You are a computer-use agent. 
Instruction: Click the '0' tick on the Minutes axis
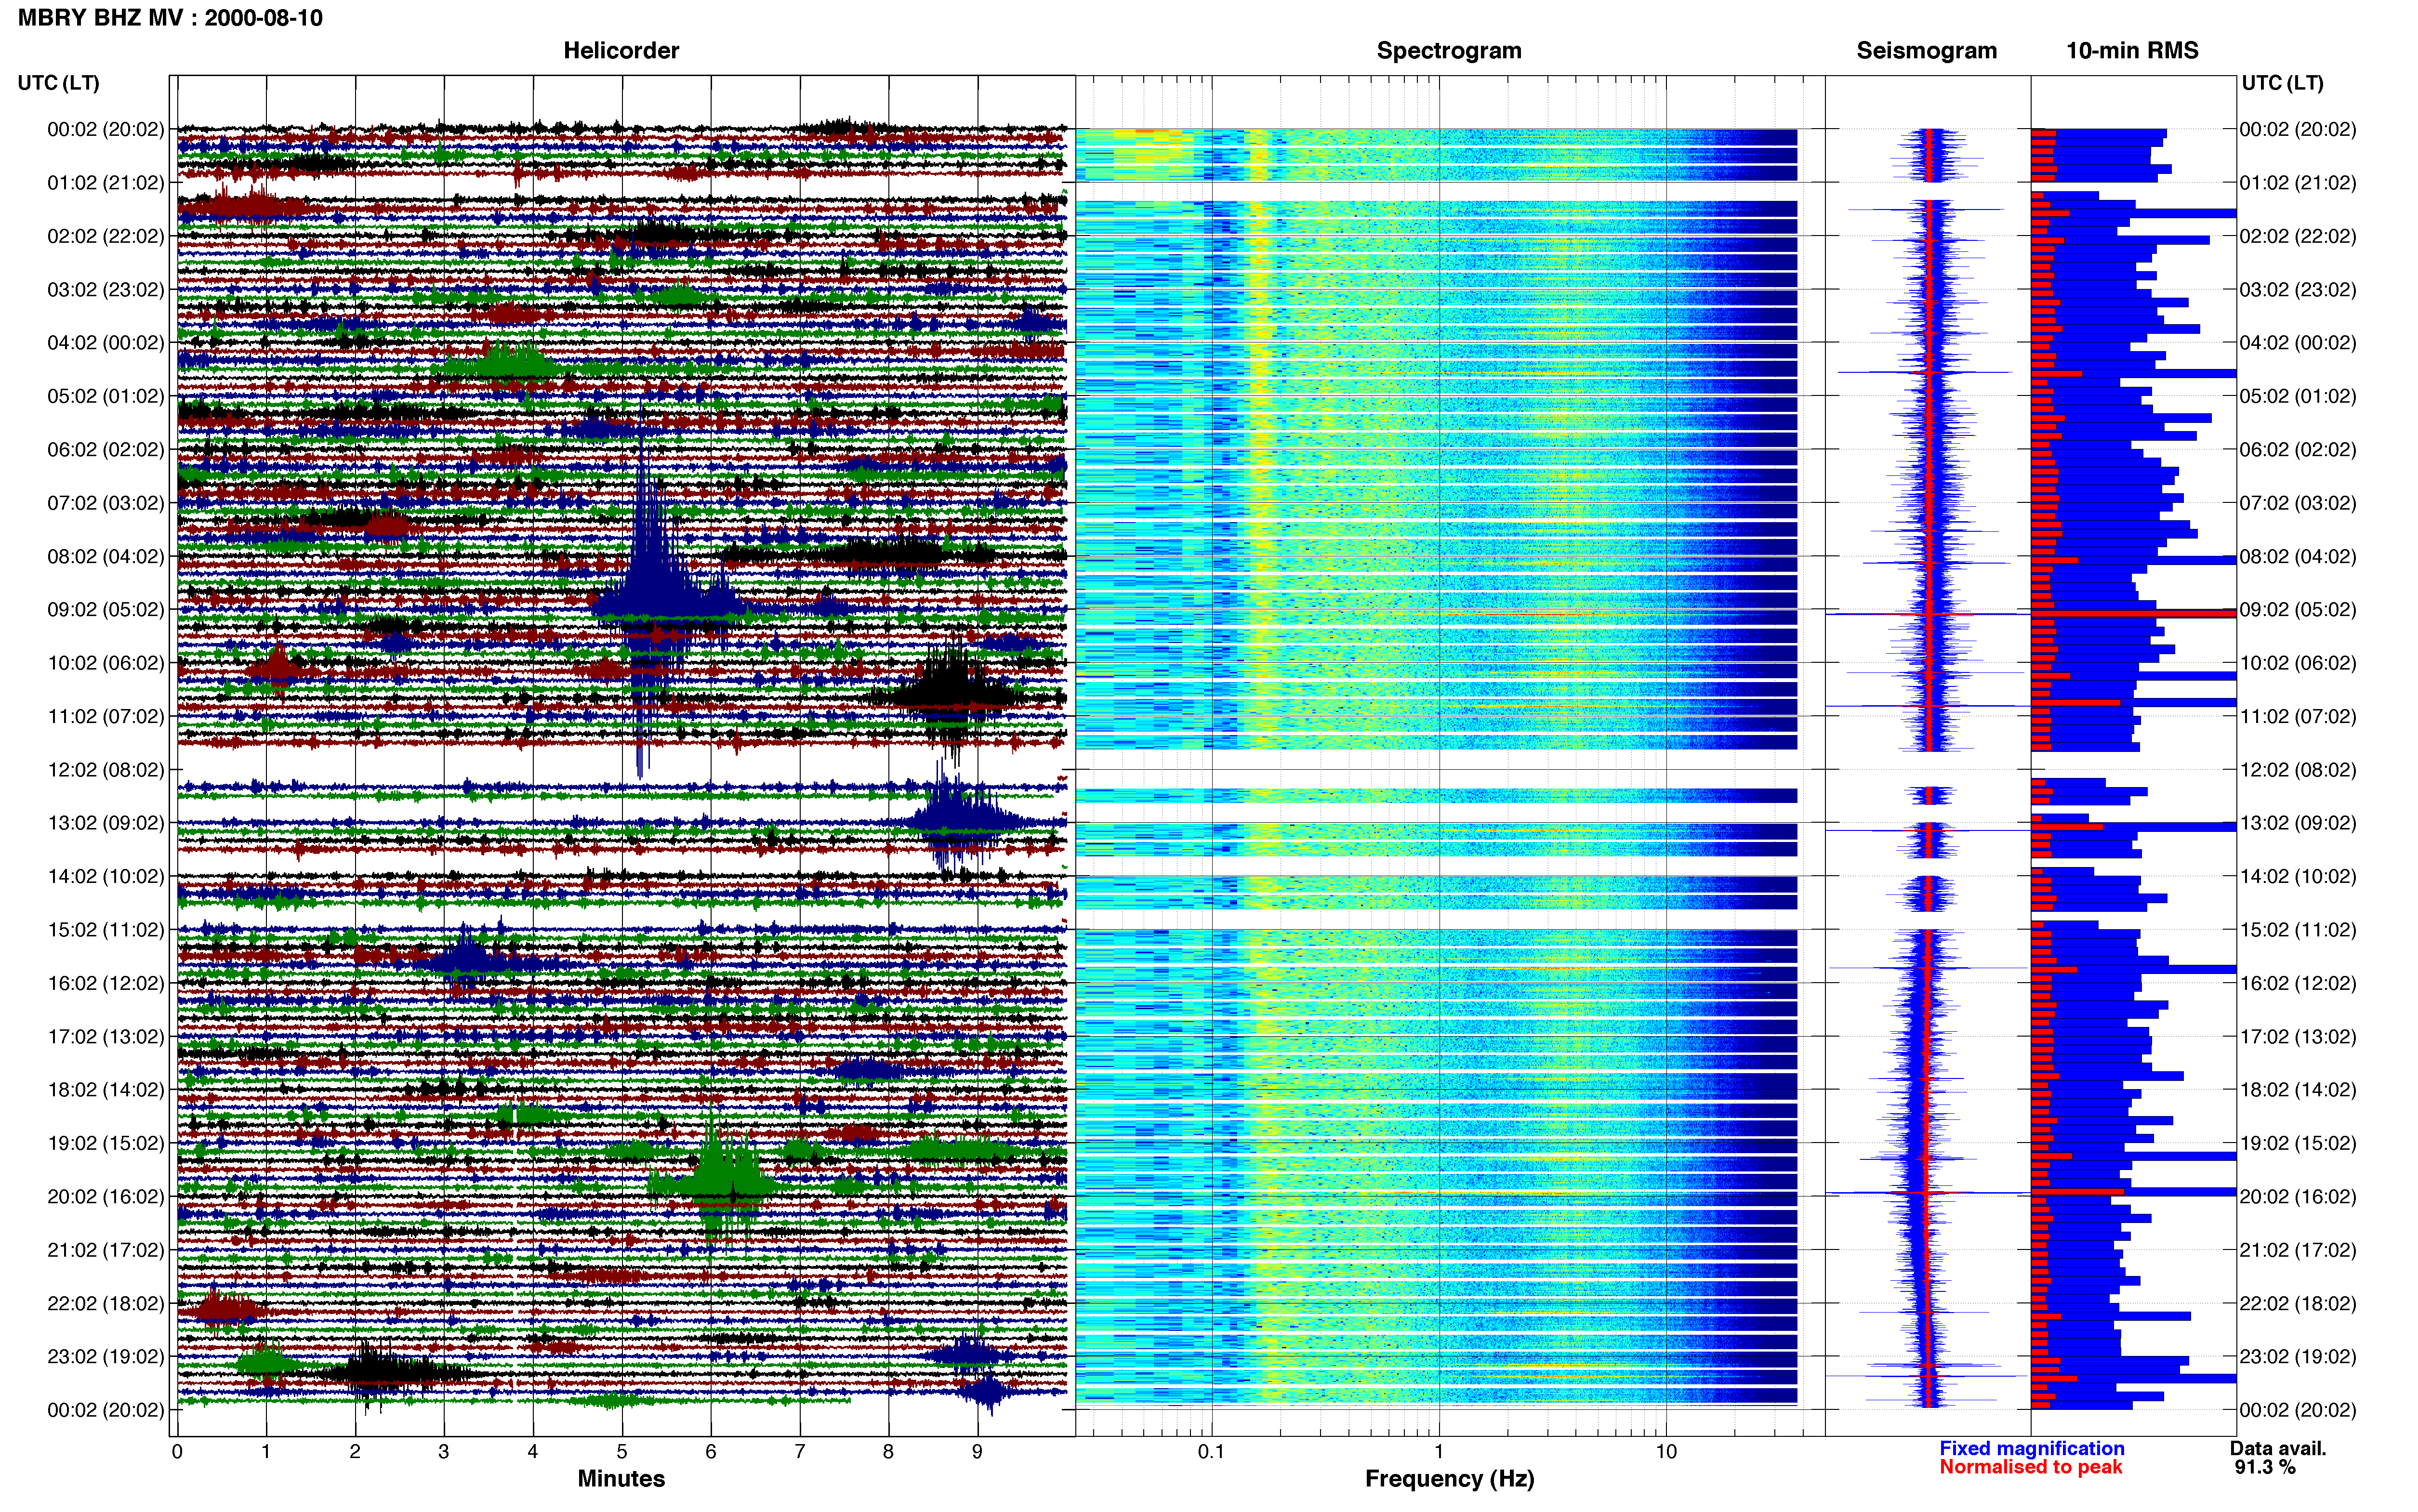click(x=177, y=1451)
